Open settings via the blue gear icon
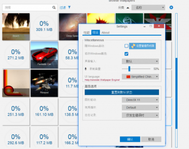Screen dimensions: 189x149 [x=171, y=7]
